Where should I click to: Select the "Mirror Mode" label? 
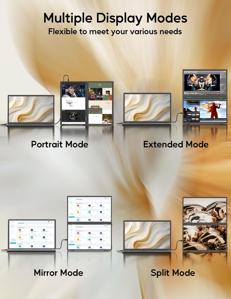click(58, 272)
